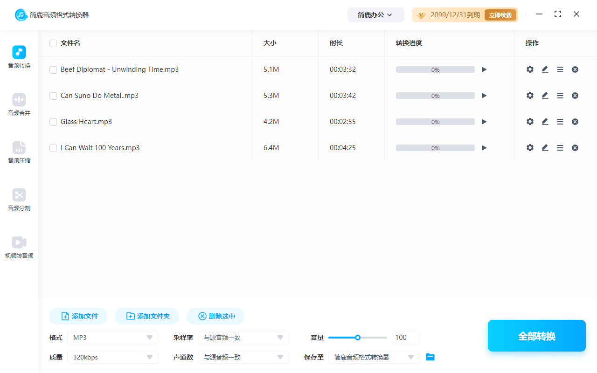
Task: Remove I Can Wait 100 Years from the list
Action: (575, 147)
